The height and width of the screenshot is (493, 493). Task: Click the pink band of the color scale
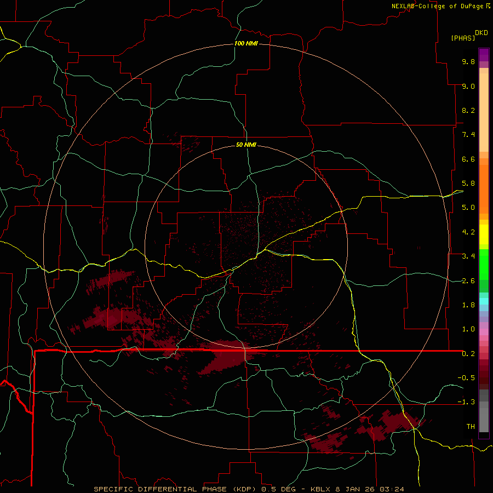coord(484,332)
